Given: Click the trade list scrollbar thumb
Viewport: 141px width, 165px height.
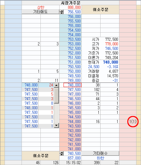Looking at the screenshot, I should 57,96.
